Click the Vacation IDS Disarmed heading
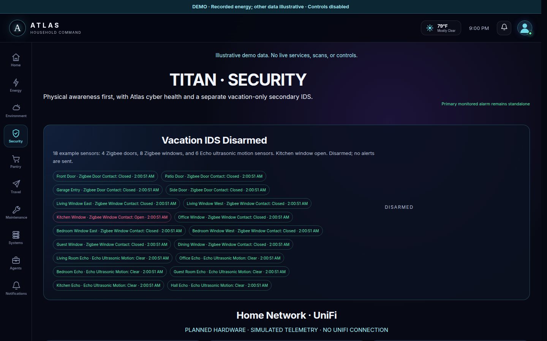The width and height of the screenshot is (547, 341). (x=214, y=140)
